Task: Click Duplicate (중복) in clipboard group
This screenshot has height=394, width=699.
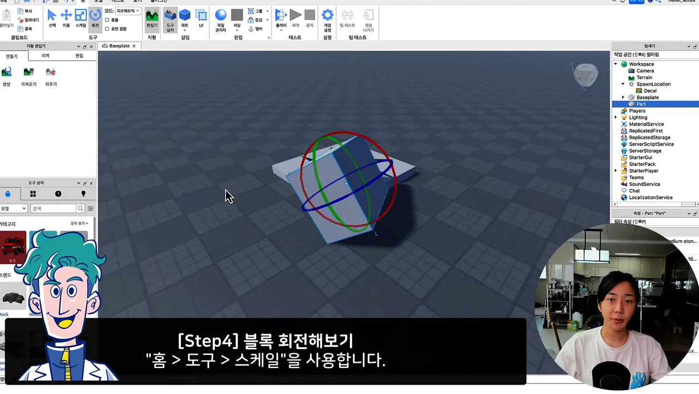Action: (x=24, y=29)
